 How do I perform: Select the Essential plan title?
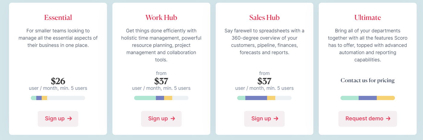pyautogui.click(x=58, y=18)
